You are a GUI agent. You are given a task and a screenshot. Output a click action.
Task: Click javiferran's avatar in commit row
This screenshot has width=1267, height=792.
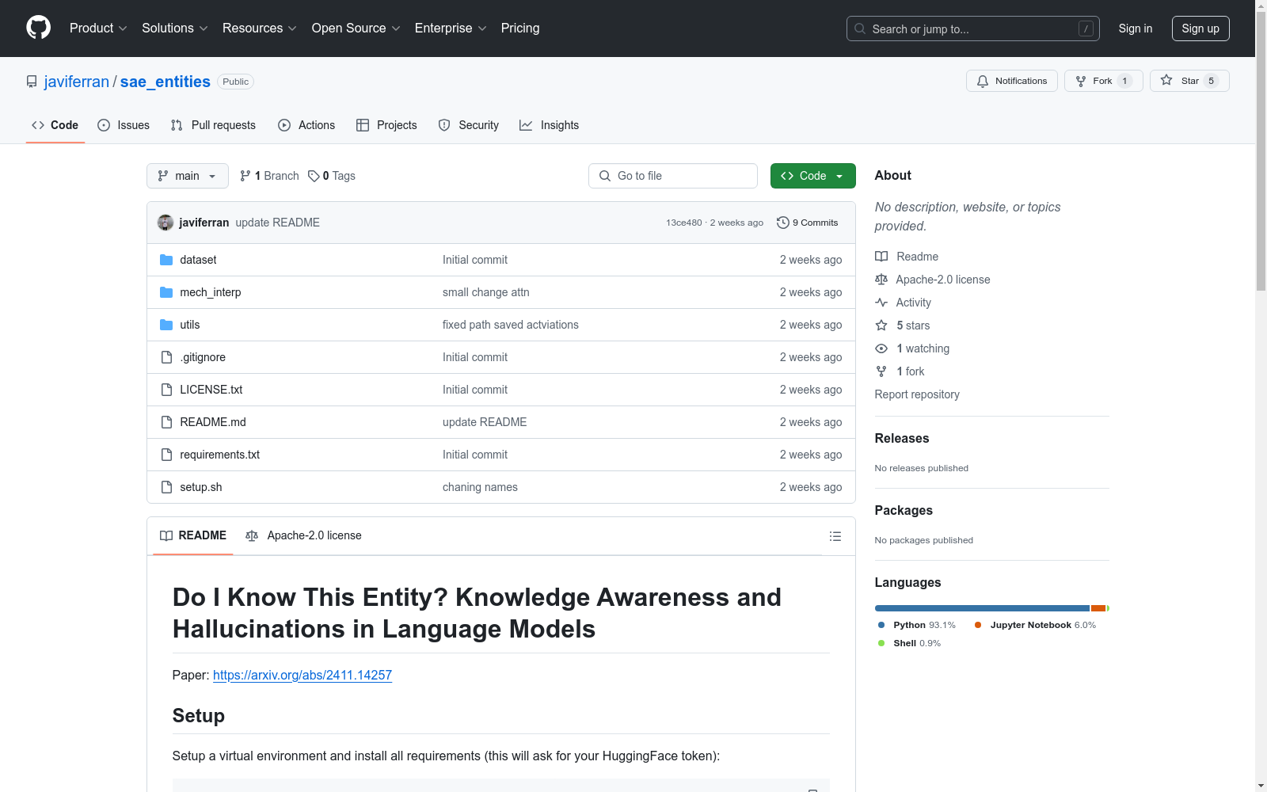(x=166, y=223)
